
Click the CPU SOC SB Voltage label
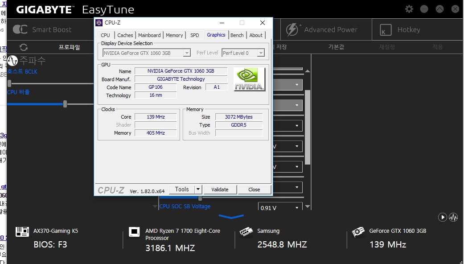185,206
